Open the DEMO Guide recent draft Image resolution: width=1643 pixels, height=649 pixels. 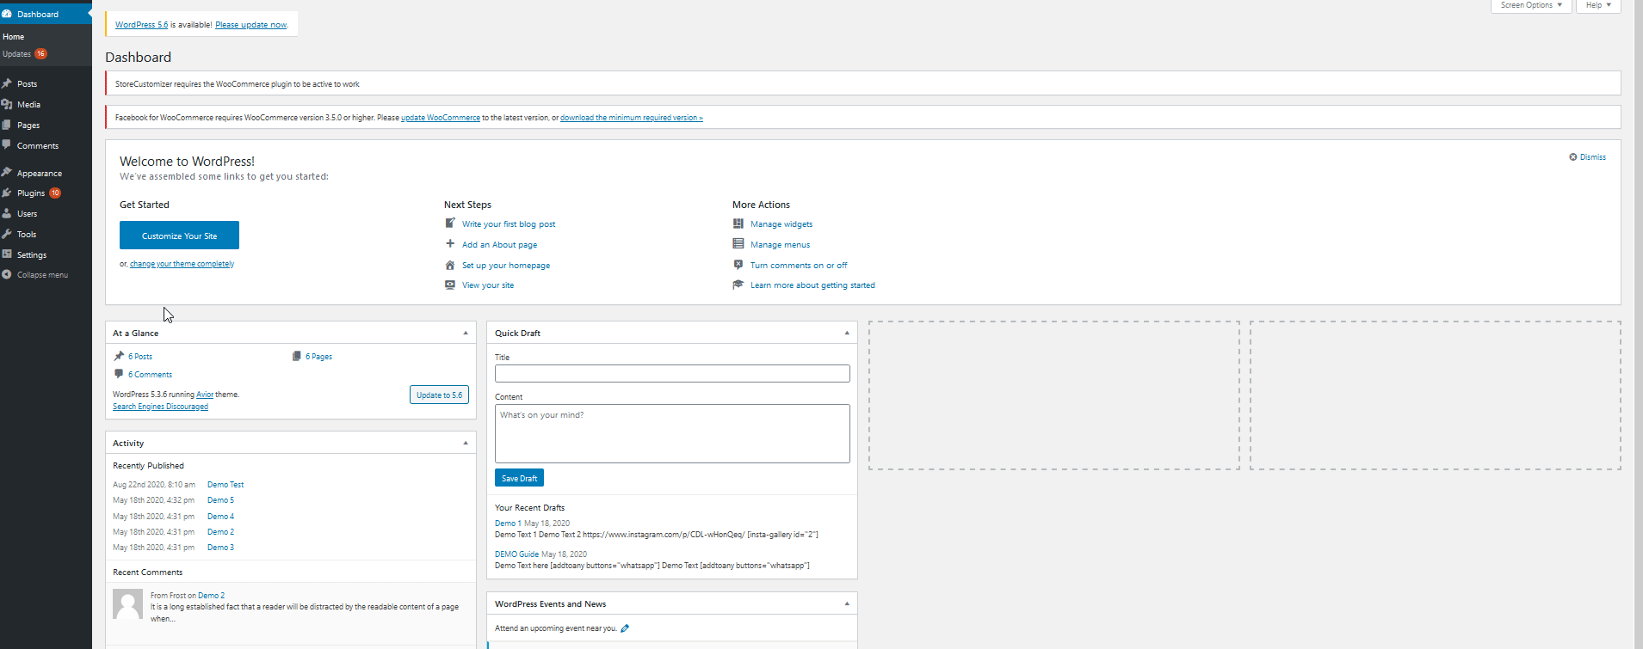coord(516,554)
